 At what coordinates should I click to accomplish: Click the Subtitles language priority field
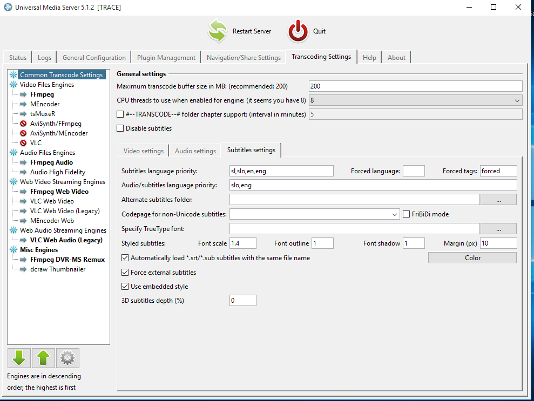282,171
